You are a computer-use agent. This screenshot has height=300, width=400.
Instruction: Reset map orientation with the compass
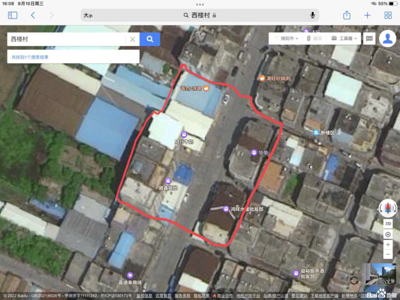pos(387,207)
